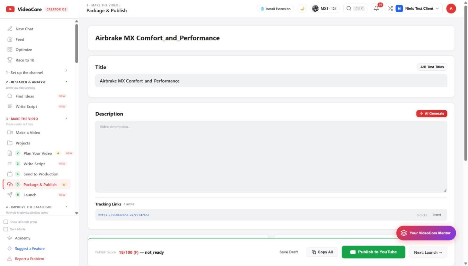This screenshot has width=468, height=266.
Task: Click Report a Problem
Action: (x=29, y=259)
